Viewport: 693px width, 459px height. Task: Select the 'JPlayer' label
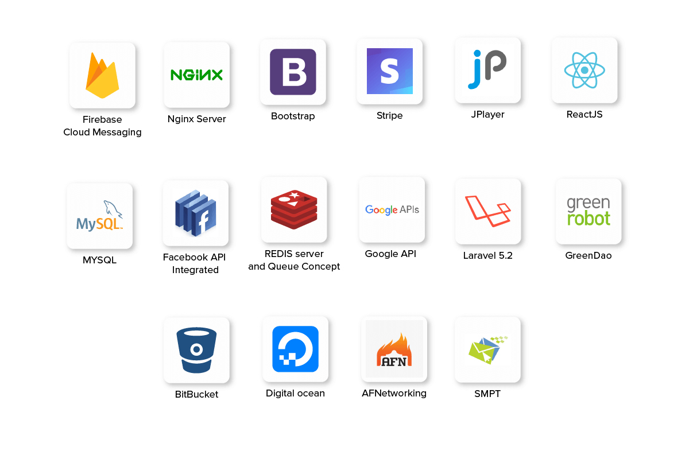pos(487,115)
